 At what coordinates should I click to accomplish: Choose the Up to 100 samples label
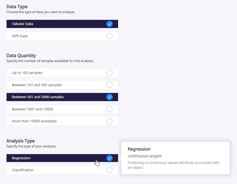coord(27,73)
